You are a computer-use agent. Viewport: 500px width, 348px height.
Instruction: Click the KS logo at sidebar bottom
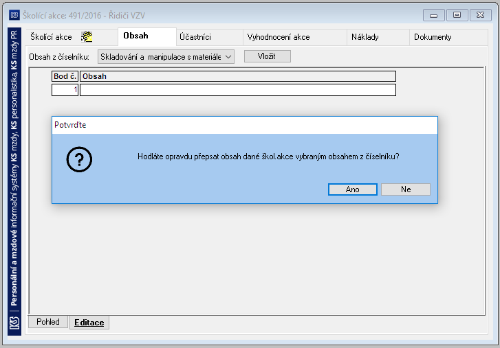[14, 323]
